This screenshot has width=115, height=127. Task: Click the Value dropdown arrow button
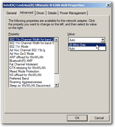[x=103, y=40]
